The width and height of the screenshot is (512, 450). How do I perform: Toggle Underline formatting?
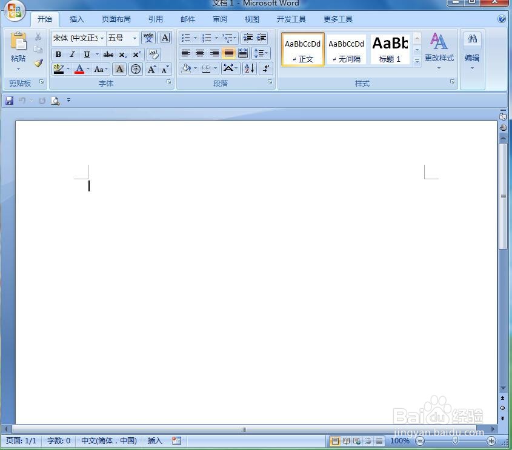click(x=87, y=54)
